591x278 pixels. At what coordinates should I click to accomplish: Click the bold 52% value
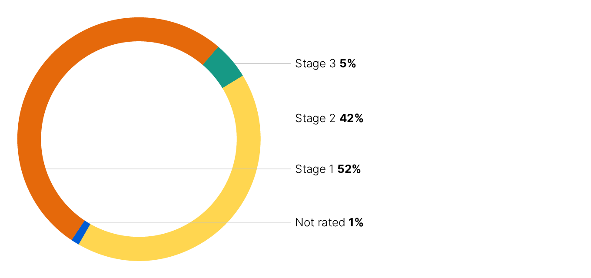pyautogui.click(x=349, y=169)
